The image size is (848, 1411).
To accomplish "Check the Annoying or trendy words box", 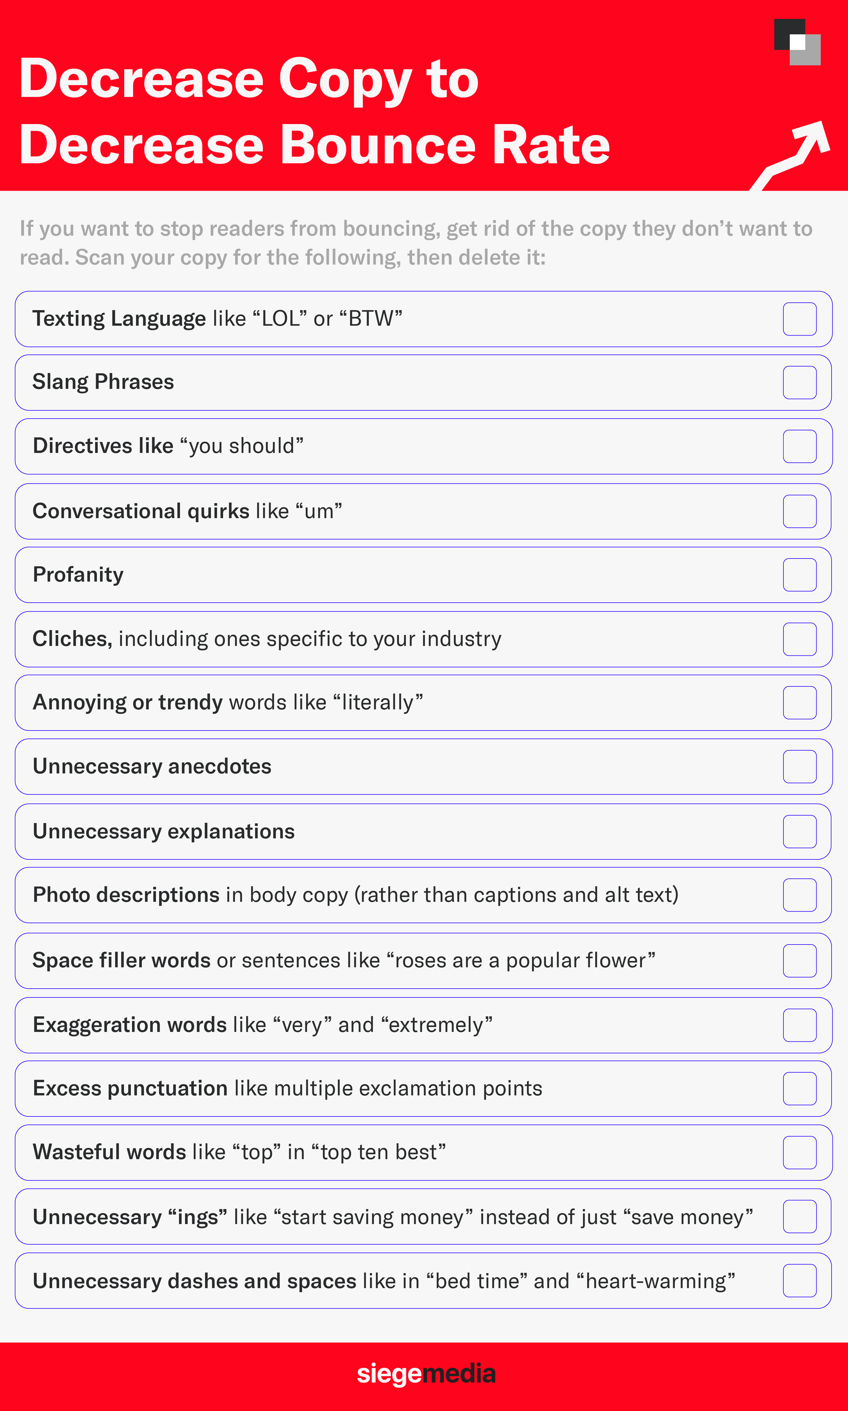I will click(x=799, y=702).
